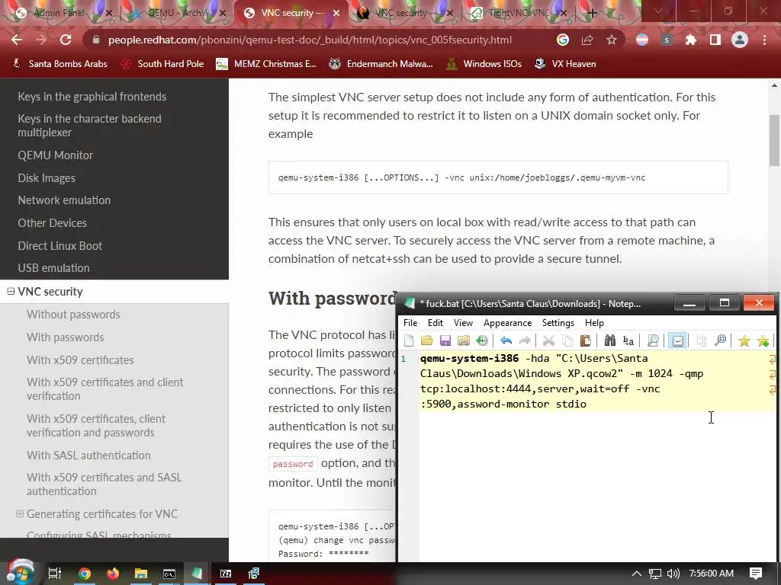Screen dimensions: 781x585
Task: Open the VX Heaven bookmark
Action: point(565,64)
